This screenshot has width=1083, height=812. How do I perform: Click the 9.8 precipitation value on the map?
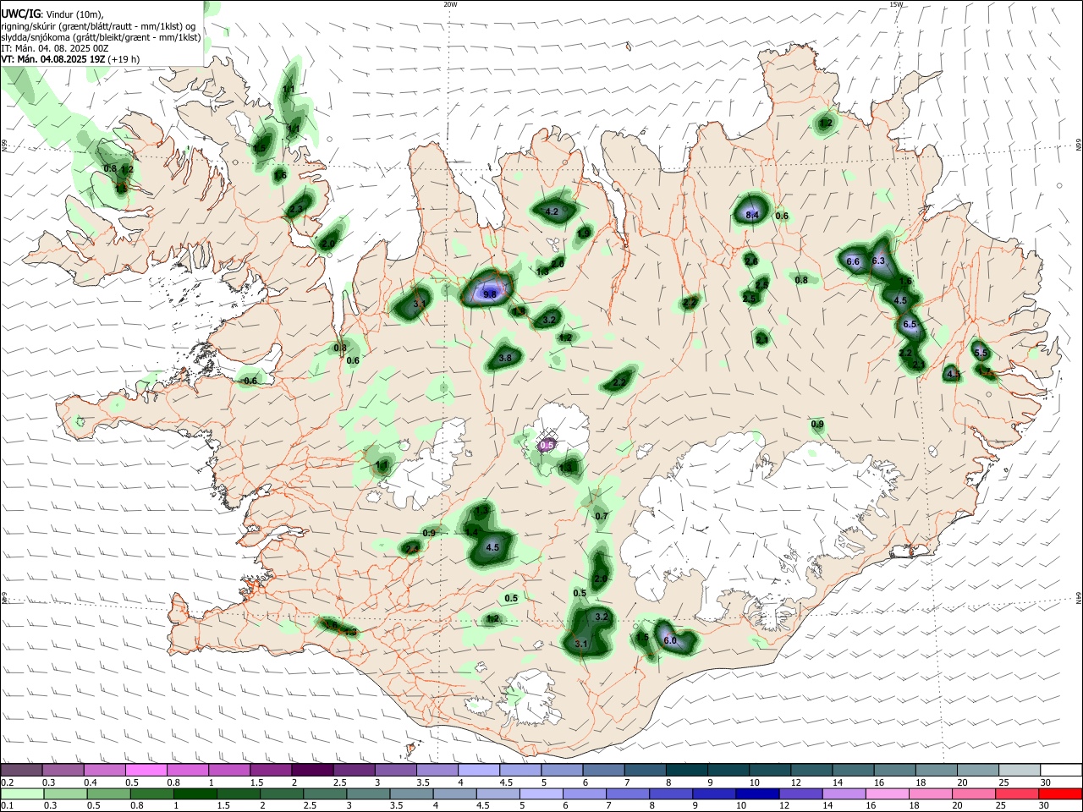[x=489, y=294]
